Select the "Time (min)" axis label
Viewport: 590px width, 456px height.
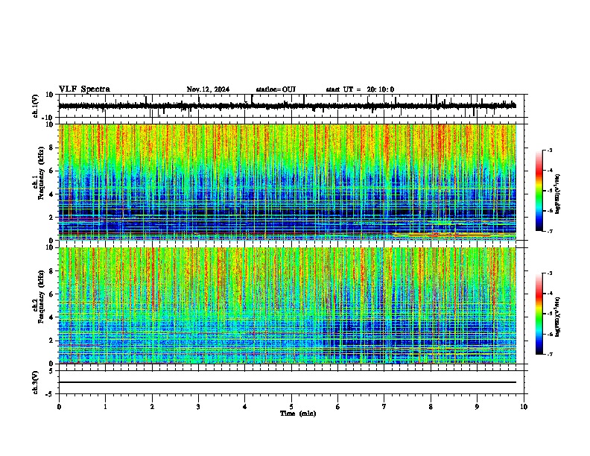point(298,414)
